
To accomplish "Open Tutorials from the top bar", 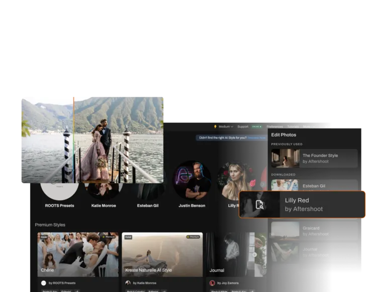I will pyautogui.click(x=293, y=127).
